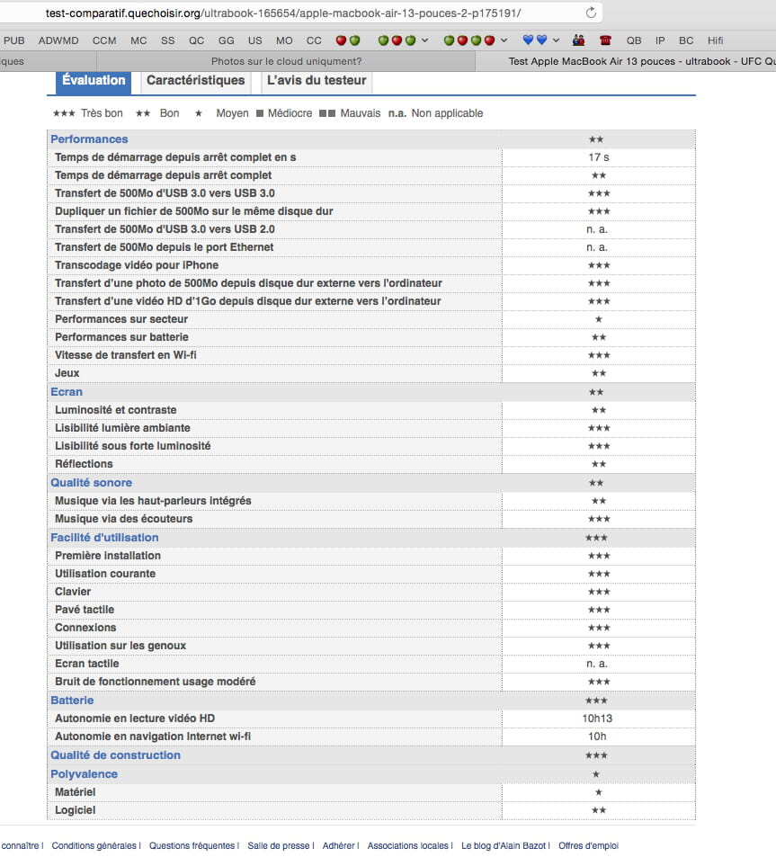This screenshot has height=857, width=776.
Task: Click the 'Musique via des écouteurs' row label
Action: pos(123,519)
